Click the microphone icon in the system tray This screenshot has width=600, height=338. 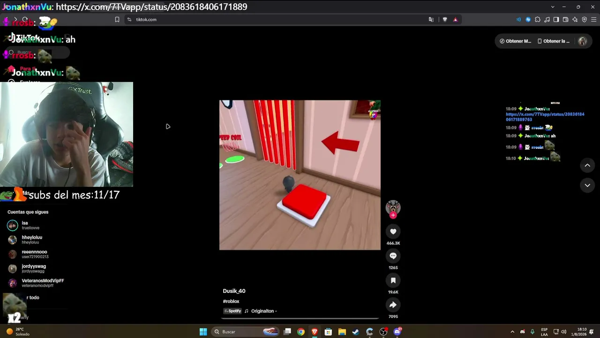click(532, 332)
